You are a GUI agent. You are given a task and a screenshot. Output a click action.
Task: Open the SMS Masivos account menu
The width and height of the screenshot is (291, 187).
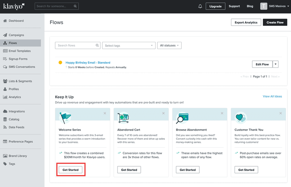click(x=275, y=6)
